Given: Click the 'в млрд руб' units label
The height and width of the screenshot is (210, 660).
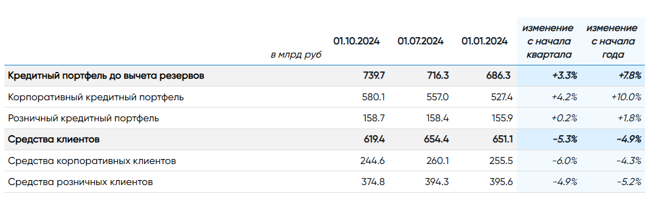Looking at the screenshot, I should [x=296, y=55].
